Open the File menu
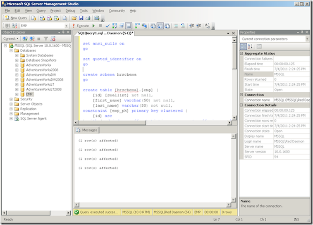Screen dimensions: 313x225 (x=7, y=11)
